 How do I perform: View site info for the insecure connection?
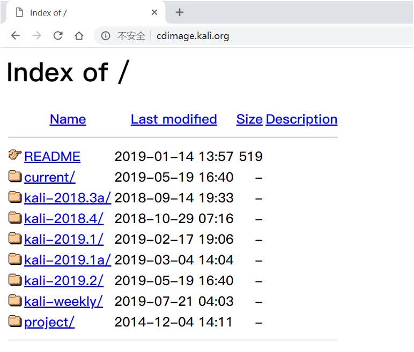point(106,35)
